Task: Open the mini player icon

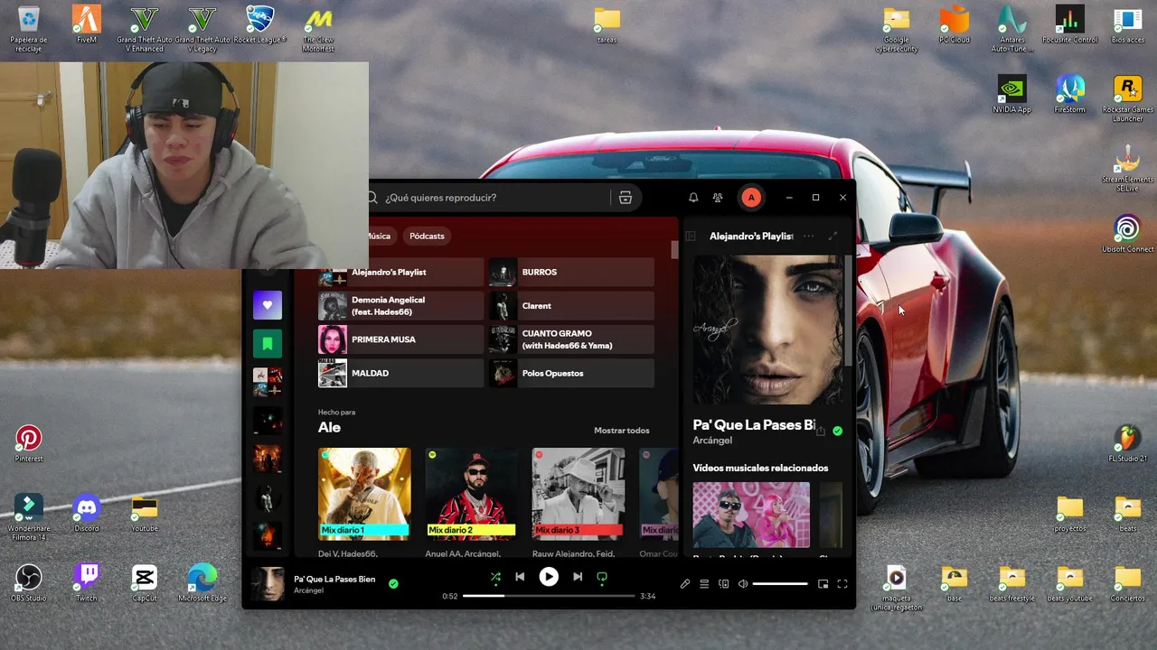Action: tap(823, 584)
